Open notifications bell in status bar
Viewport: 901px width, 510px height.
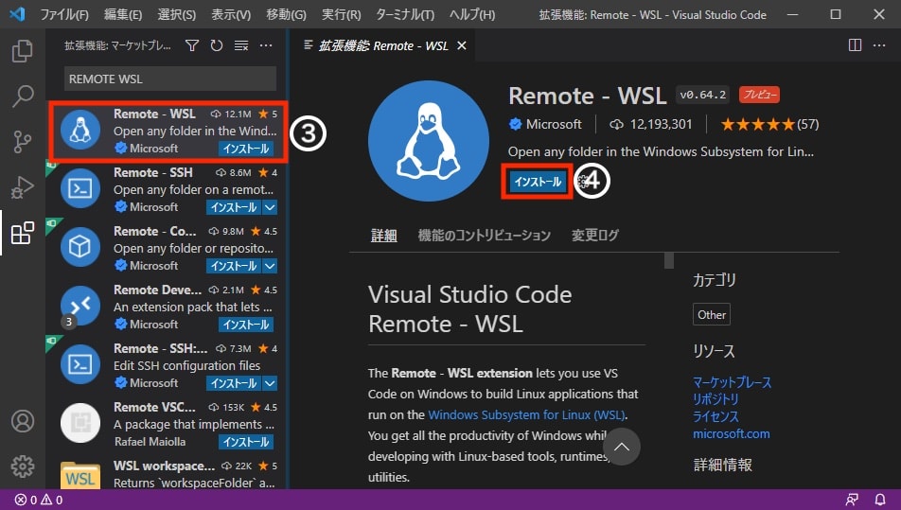coord(880,500)
